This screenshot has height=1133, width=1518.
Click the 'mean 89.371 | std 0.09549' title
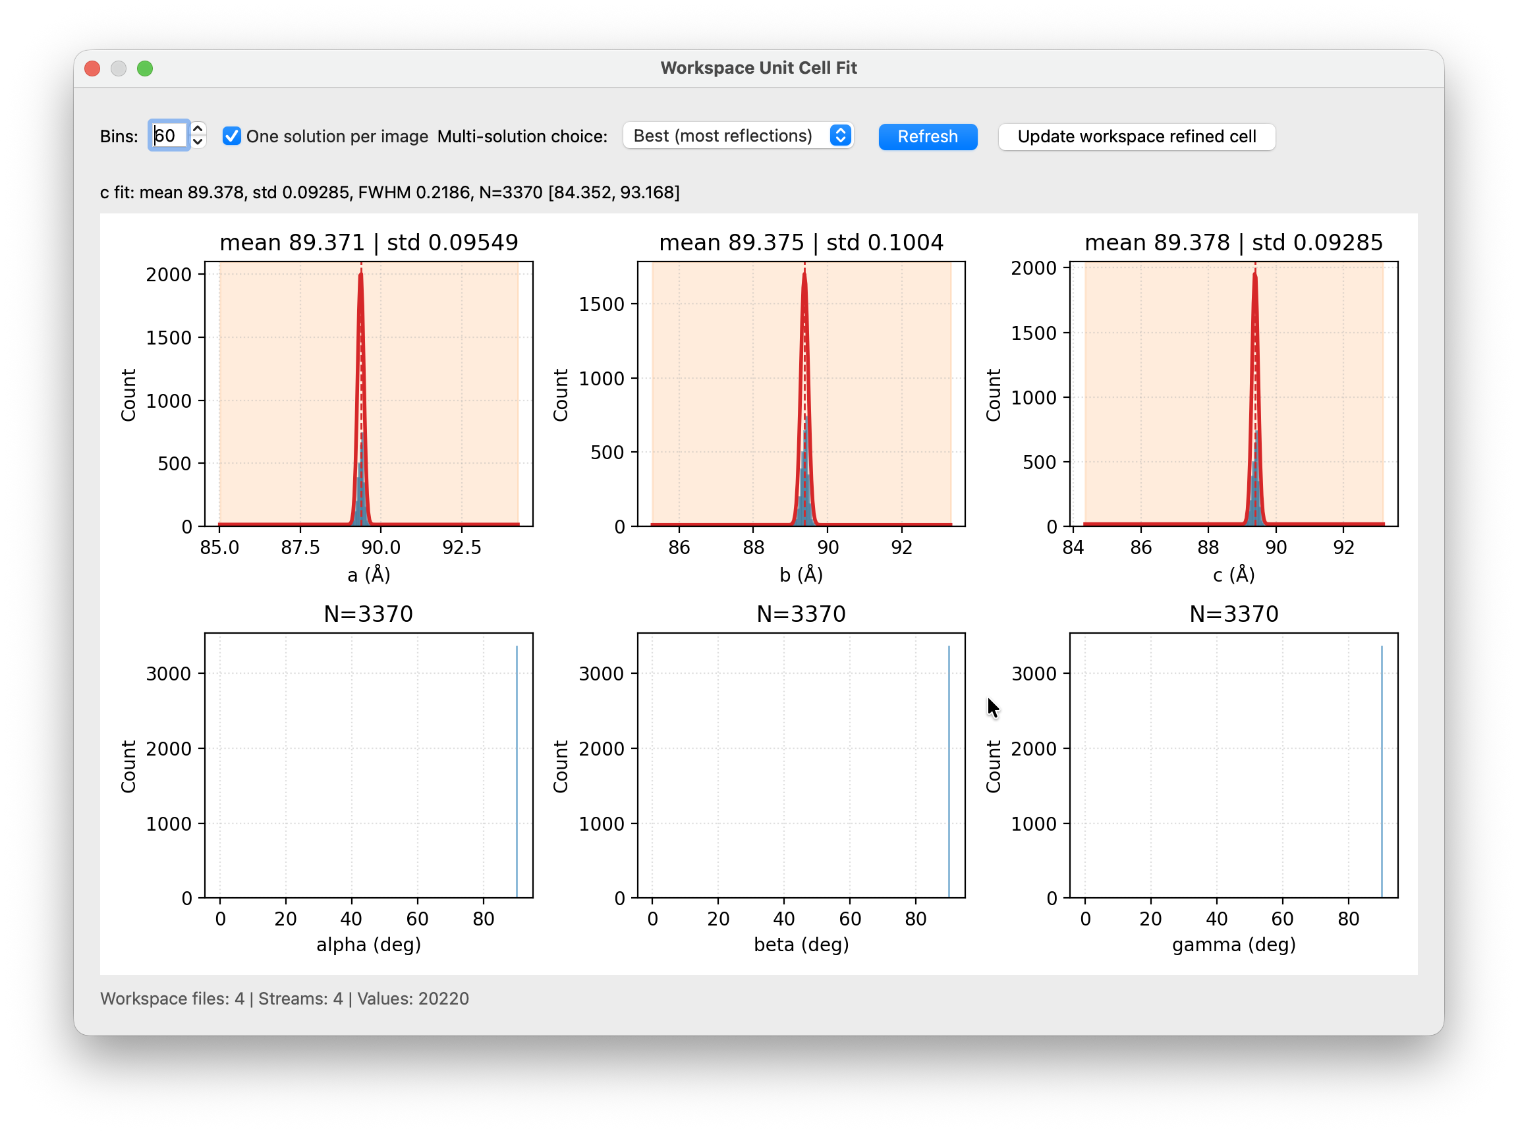368,243
